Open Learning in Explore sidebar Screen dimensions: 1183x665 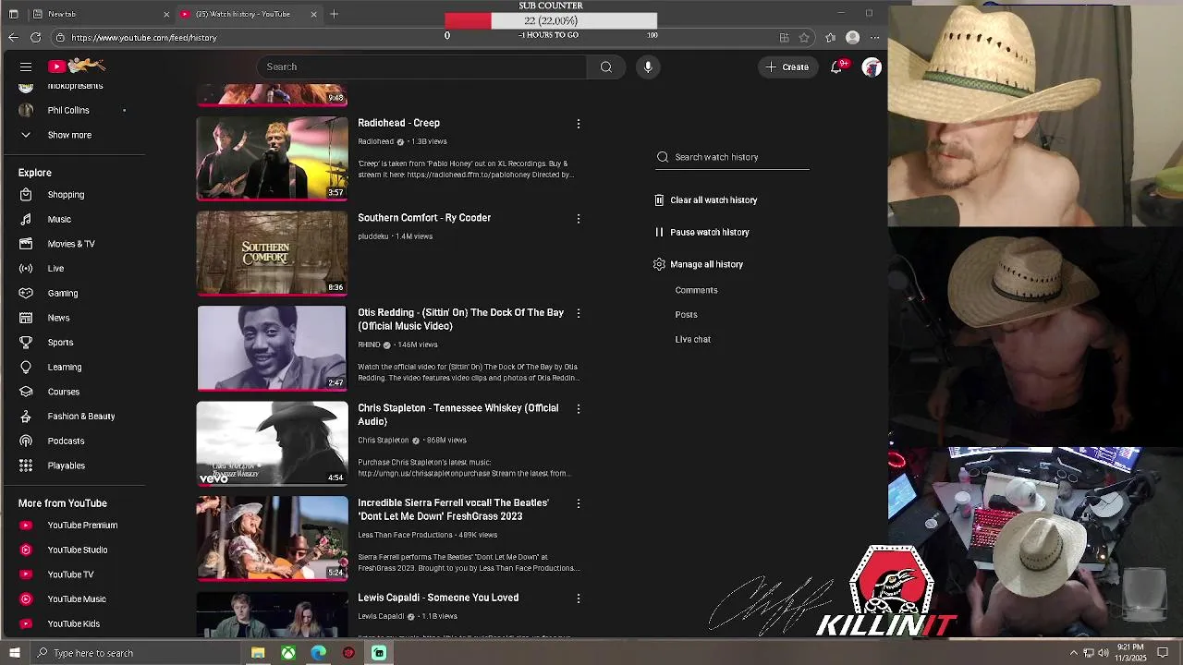[65, 367]
